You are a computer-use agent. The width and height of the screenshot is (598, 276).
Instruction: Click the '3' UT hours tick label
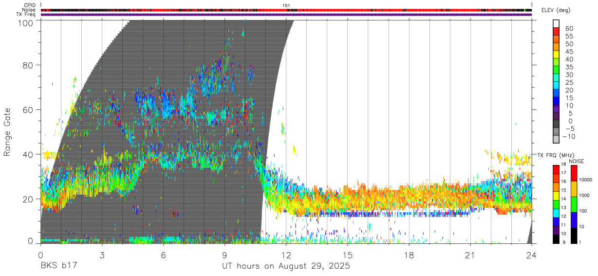(102, 255)
